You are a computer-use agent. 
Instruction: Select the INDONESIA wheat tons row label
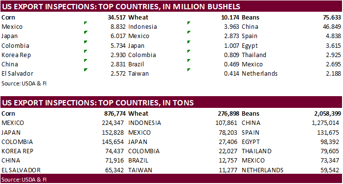point(145,123)
